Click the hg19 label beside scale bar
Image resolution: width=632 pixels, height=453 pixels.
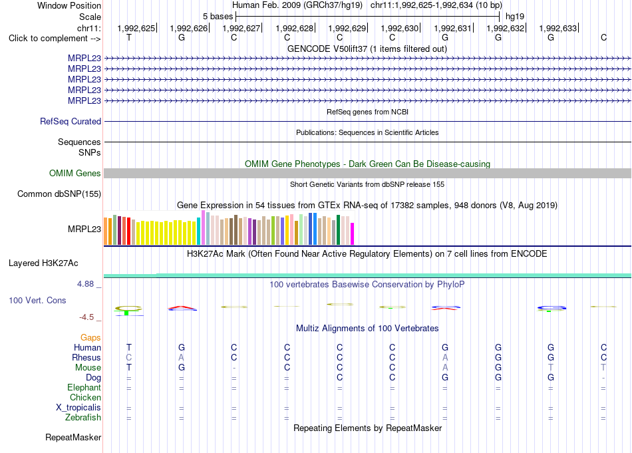coord(515,17)
